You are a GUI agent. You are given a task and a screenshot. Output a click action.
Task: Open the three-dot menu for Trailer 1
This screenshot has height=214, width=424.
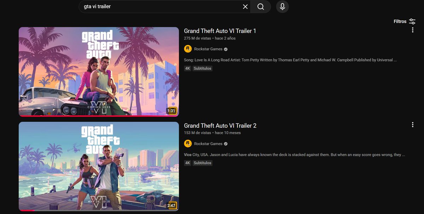(412, 30)
